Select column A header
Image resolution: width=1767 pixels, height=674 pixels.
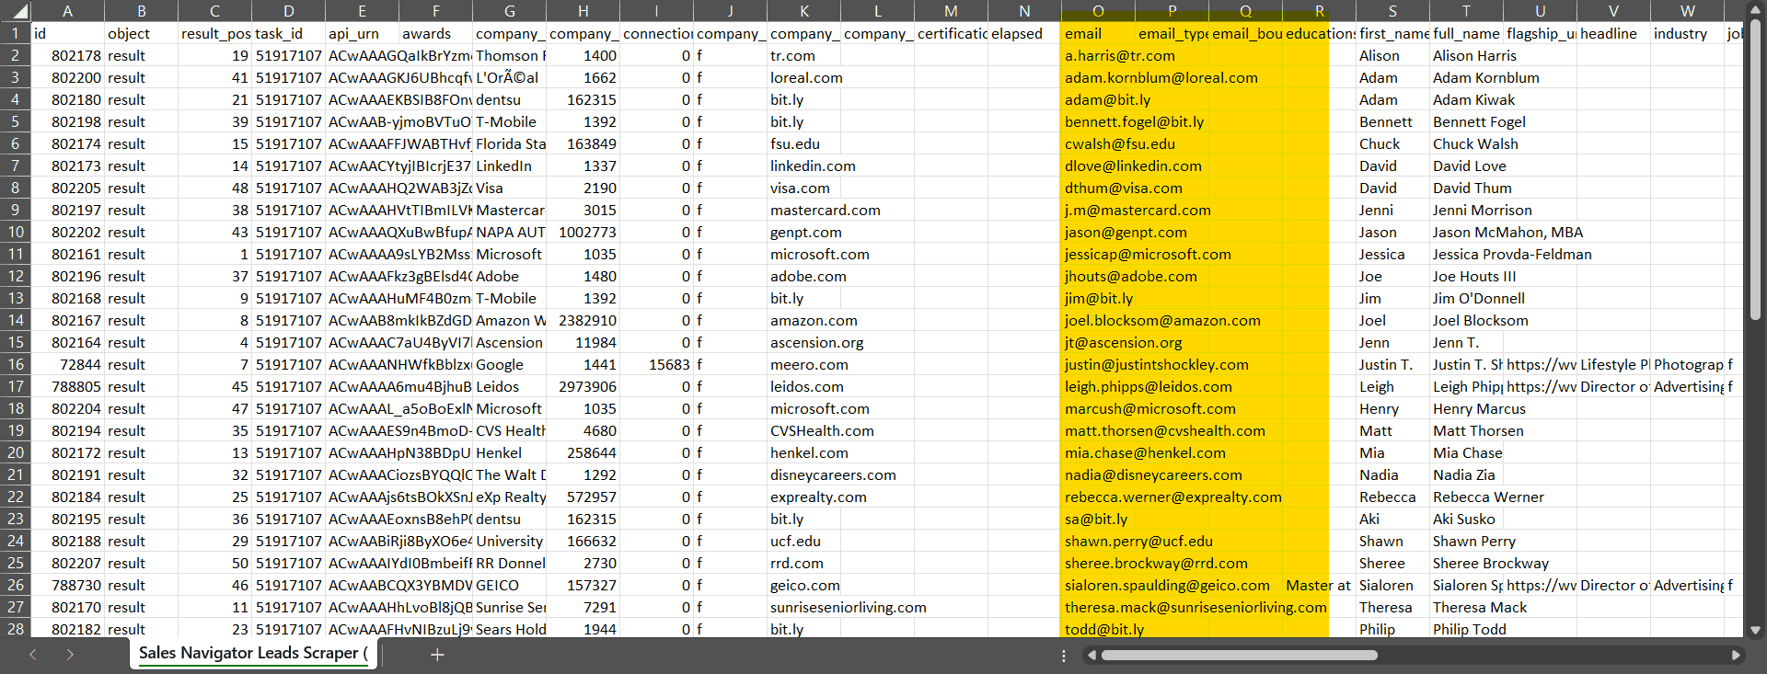(67, 11)
